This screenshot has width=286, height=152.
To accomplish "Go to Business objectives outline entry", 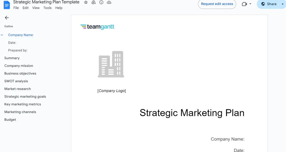I will coord(20,73).
